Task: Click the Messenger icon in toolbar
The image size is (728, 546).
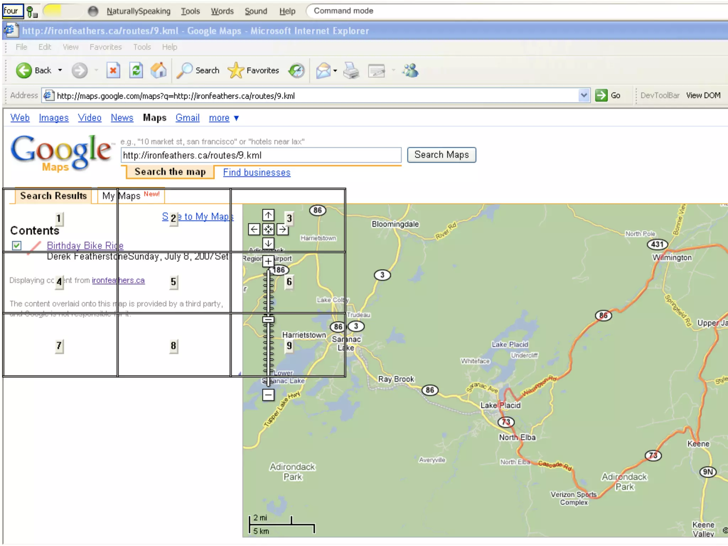Action: [x=411, y=70]
